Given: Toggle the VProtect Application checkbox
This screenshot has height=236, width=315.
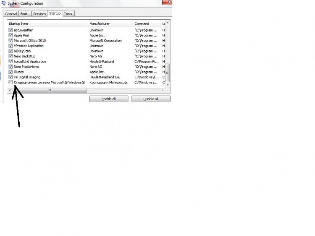Looking at the screenshot, I should tap(10, 46).
